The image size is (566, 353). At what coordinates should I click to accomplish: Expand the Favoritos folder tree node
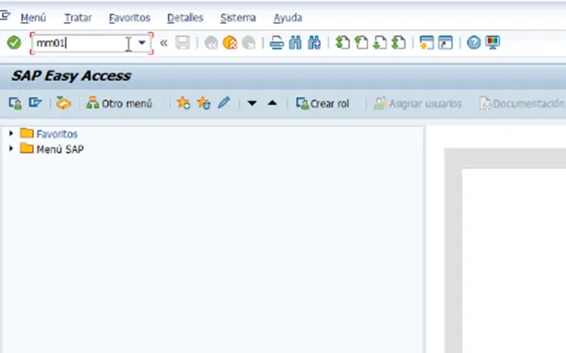coord(11,133)
